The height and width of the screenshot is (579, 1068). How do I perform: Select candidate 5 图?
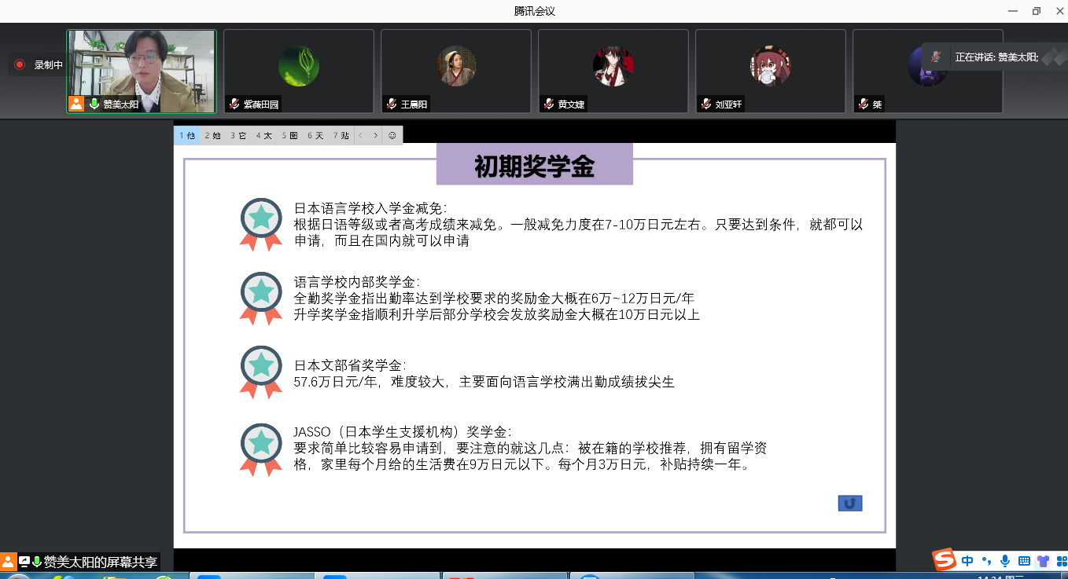pos(290,135)
